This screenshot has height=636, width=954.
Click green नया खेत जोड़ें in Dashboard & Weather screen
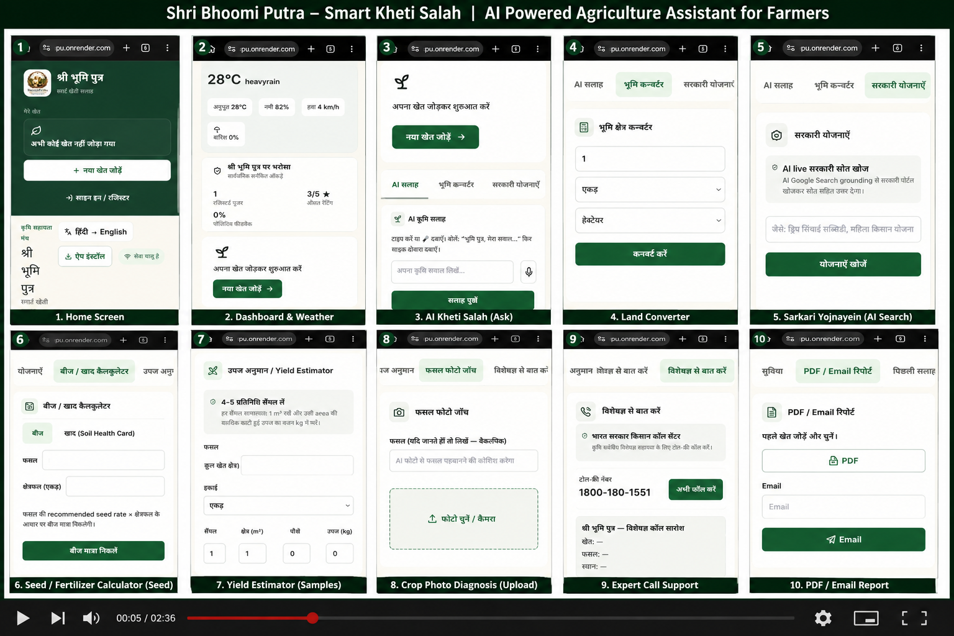pyautogui.click(x=247, y=289)
